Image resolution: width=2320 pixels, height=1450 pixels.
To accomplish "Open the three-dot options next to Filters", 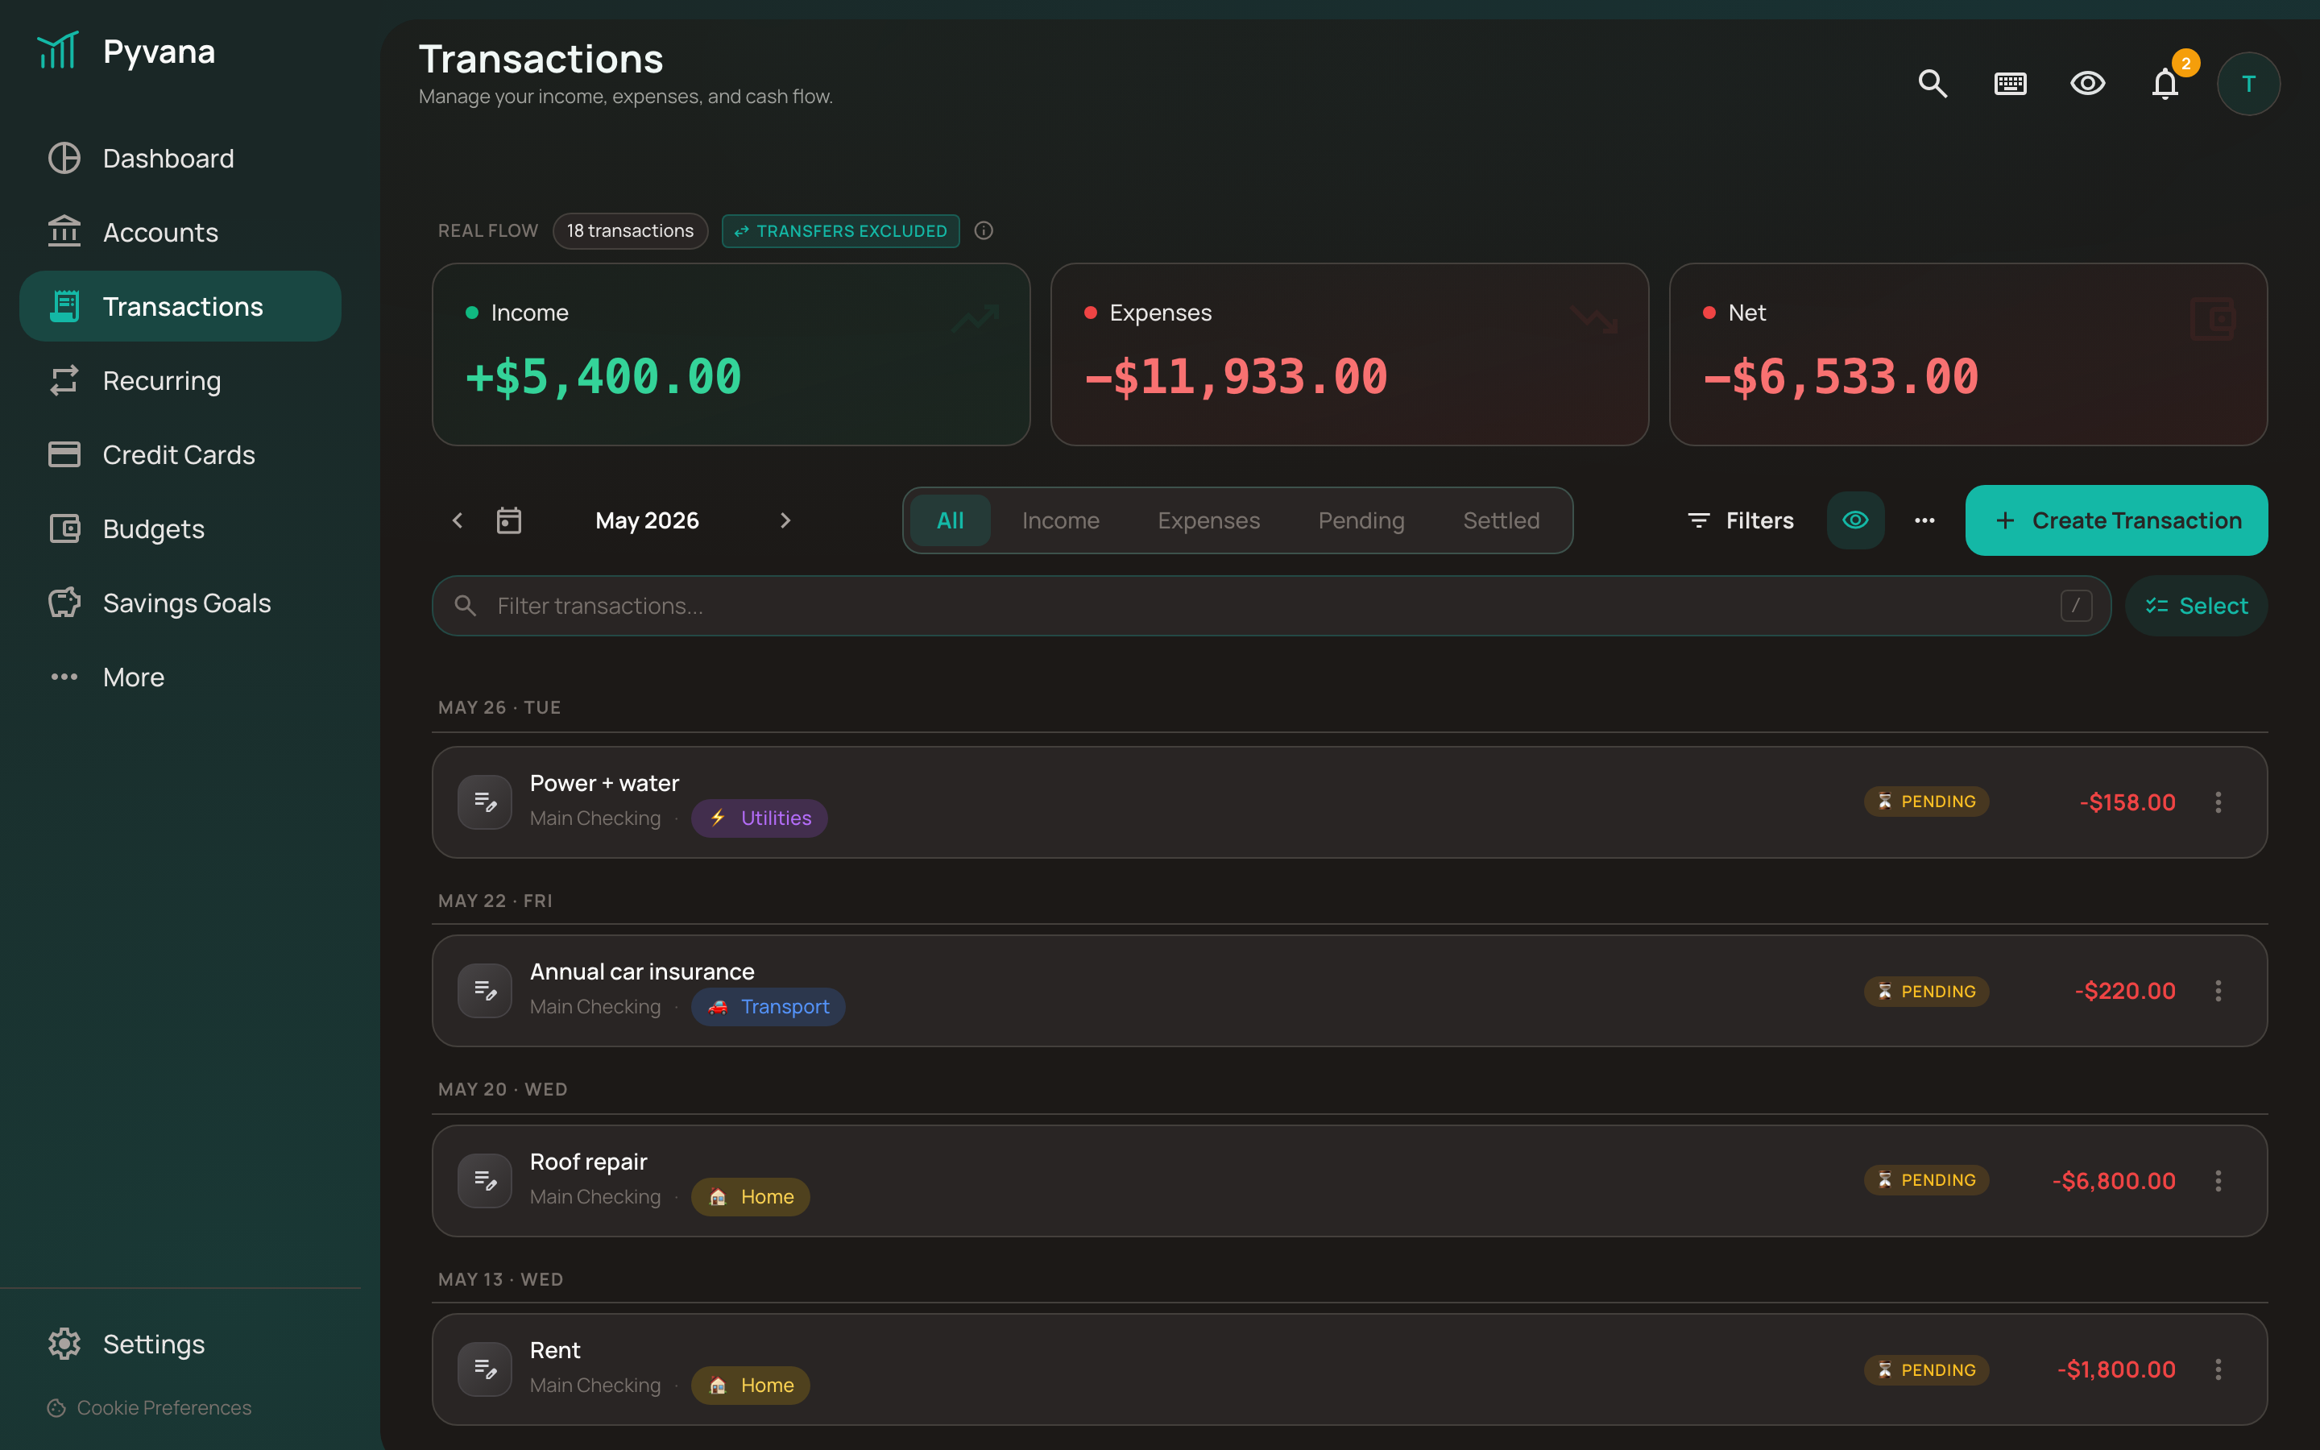I will tap(1924, 520).
